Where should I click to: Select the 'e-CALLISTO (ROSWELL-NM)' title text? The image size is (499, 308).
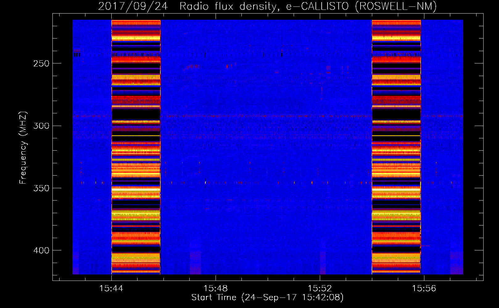coord(361,6)
